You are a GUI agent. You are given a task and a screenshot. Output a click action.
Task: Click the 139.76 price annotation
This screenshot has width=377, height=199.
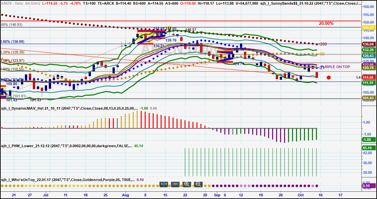(x=171, y=40)
